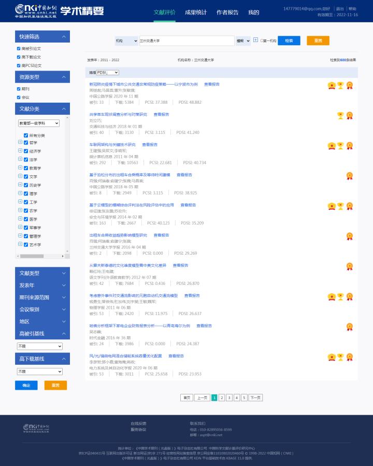Expand the 经济学 tree node
Image resolution: width=373 pixels, height=466 pixels.
point(20,152)
